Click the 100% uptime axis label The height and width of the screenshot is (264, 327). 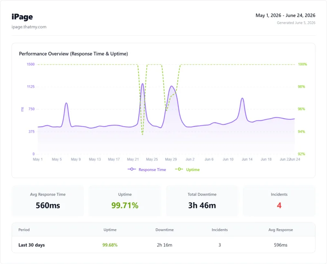point(302,64)
